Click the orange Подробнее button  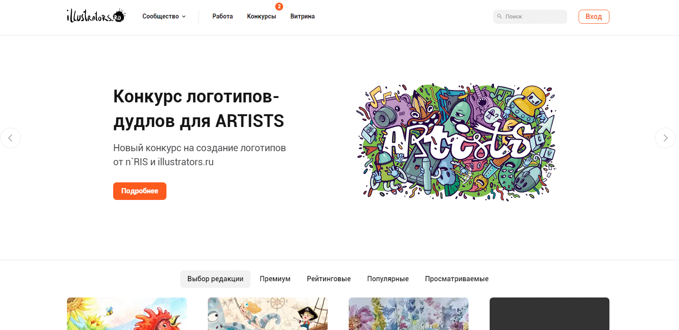(x=140, y=191)
